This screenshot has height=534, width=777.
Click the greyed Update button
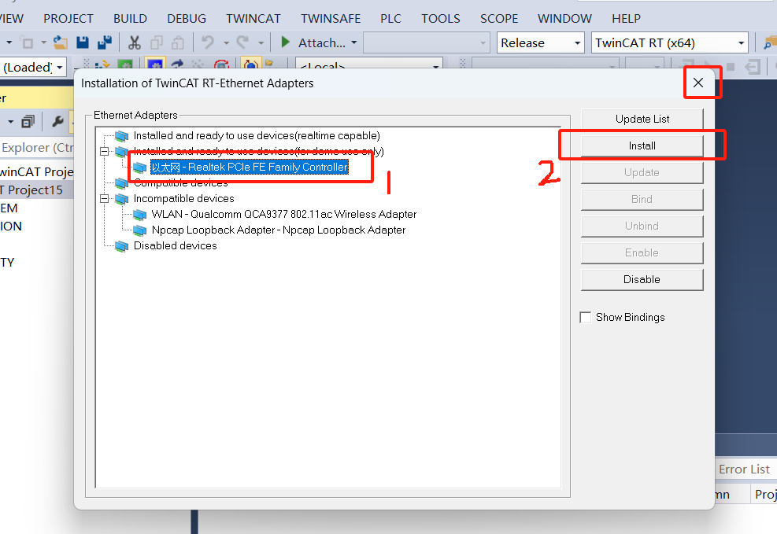[642, 172]
